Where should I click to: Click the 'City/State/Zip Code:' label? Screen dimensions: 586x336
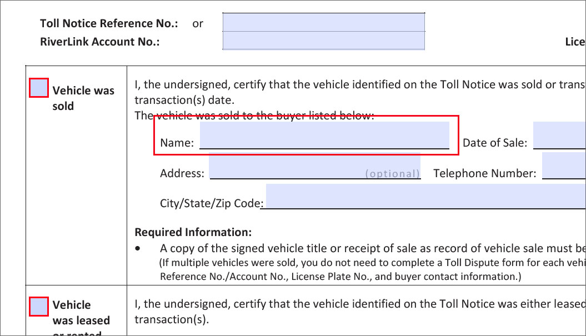[x=212, y=203]
